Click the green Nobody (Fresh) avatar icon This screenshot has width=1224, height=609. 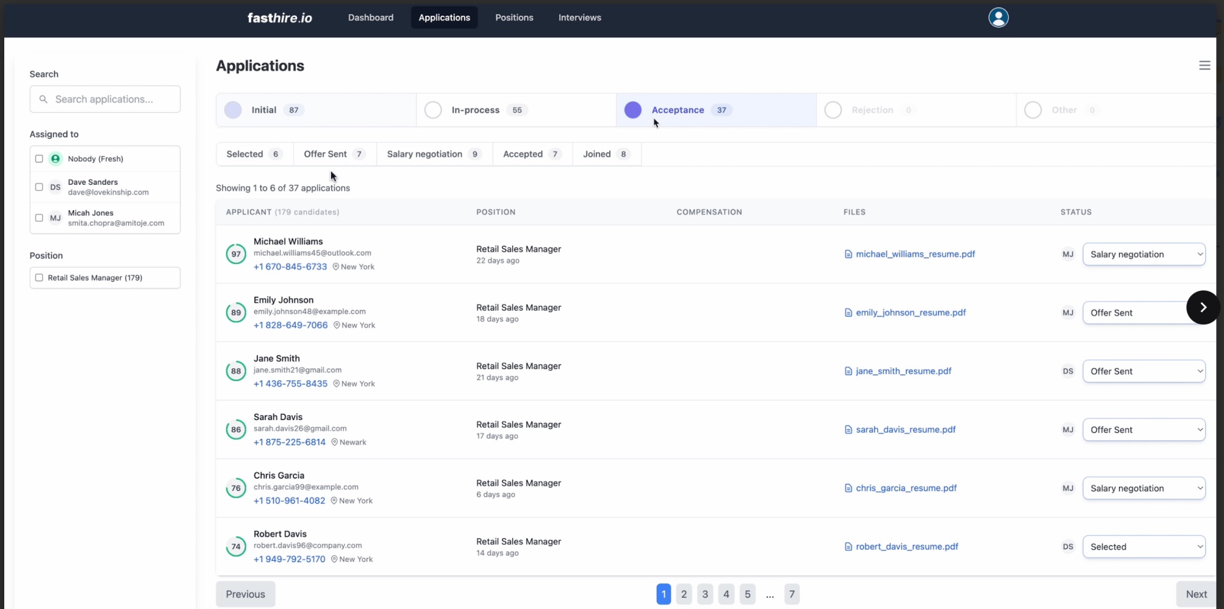[55, 159]
